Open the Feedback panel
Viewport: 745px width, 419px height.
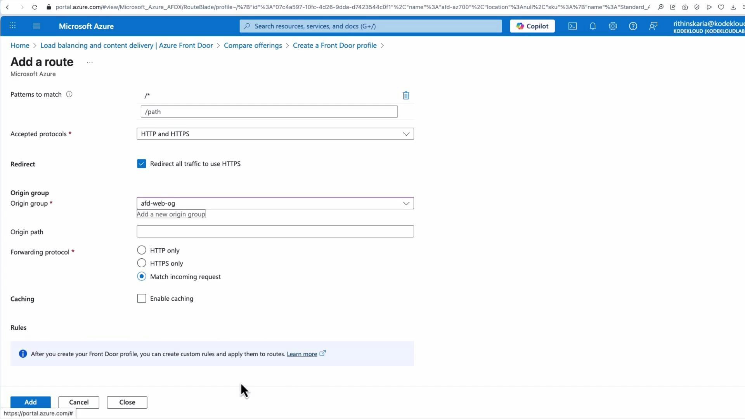[653, 26]
